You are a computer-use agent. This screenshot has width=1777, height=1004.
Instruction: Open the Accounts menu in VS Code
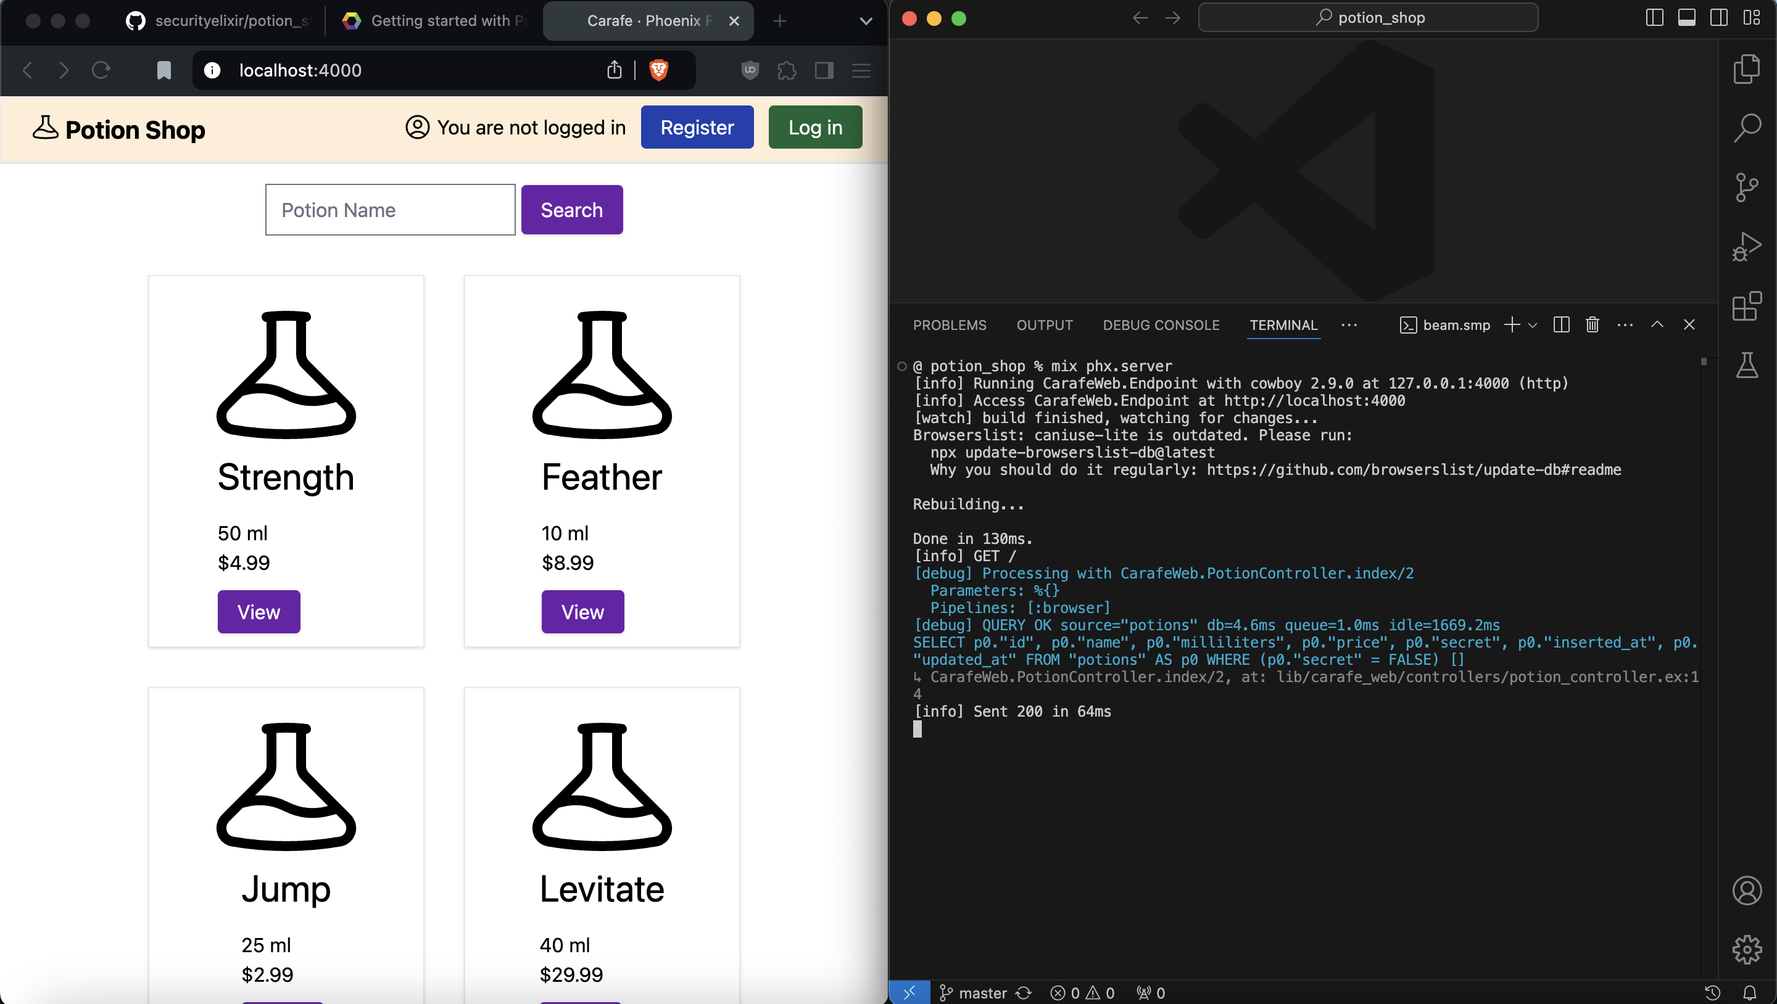coord(1747,891)
